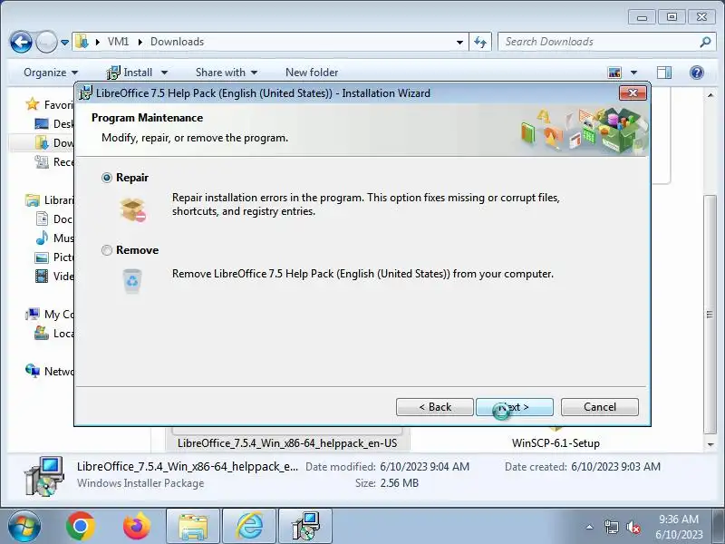Click the muted volume tray icon
Screen dimensions: 725x544
click(633, 527)
